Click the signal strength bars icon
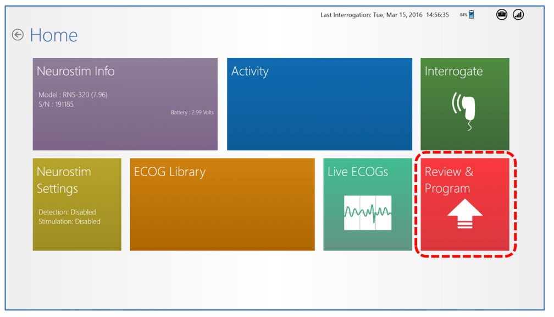Viewport: 554px width, 317px height. click(518, 14)
